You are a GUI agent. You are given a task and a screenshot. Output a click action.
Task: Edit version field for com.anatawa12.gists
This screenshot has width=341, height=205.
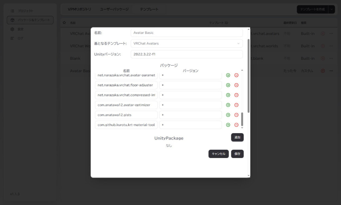click(x=190, y=115)
